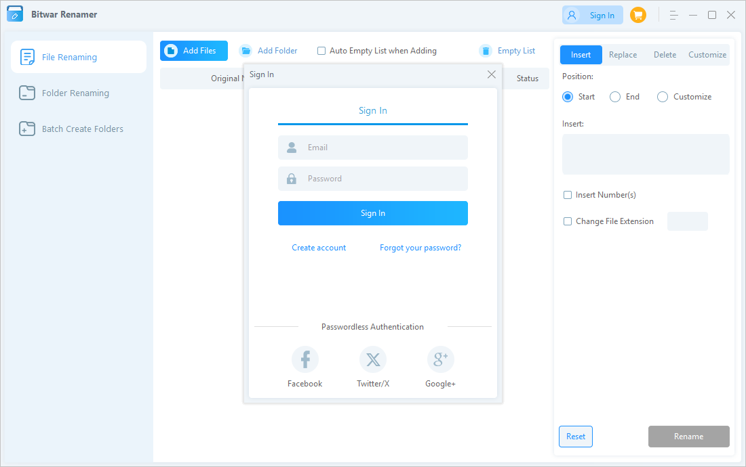
Task: Maximize the Bitwar Renamer window
Action: (x=712, y=15)
